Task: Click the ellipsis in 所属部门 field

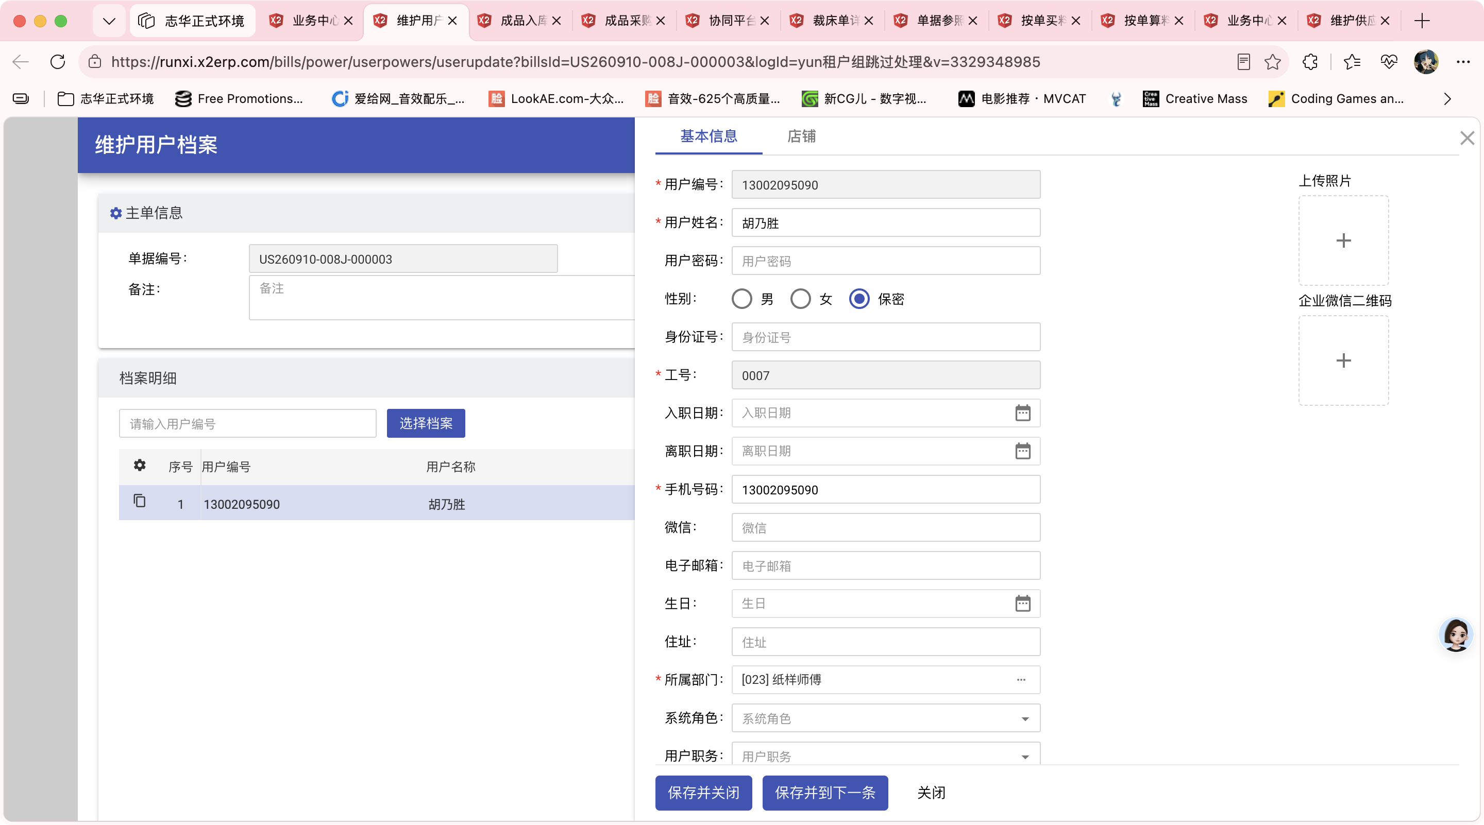Action: point(1021,680)
